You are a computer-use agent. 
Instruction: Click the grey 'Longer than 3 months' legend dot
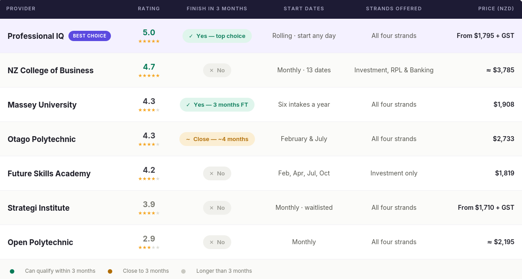tap(183, 271)
